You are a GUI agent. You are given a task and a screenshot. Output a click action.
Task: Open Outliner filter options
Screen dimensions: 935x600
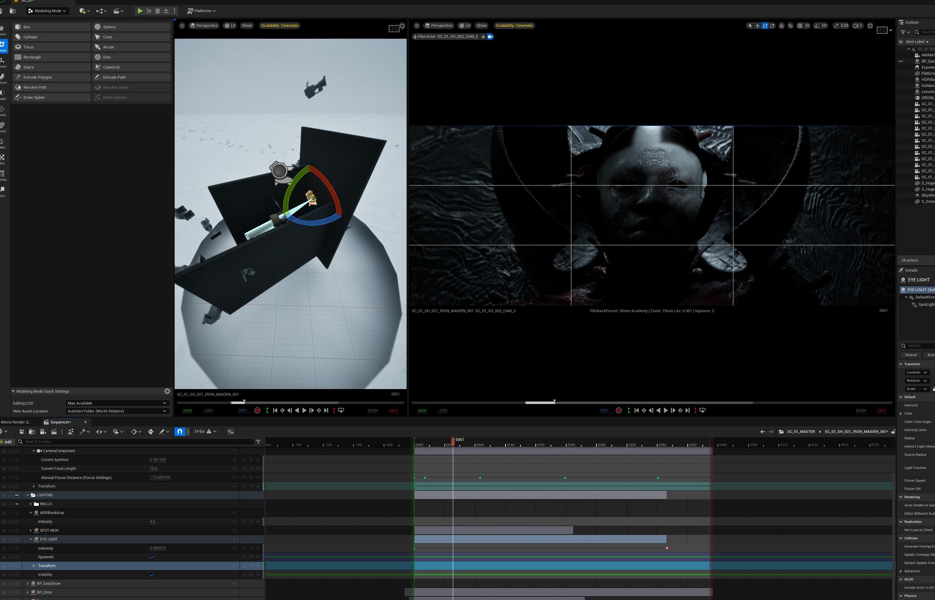905,32
